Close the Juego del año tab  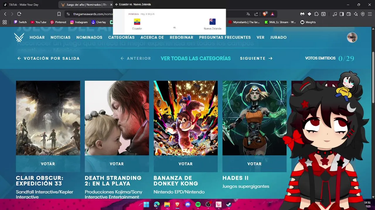(x=111, y=5)
